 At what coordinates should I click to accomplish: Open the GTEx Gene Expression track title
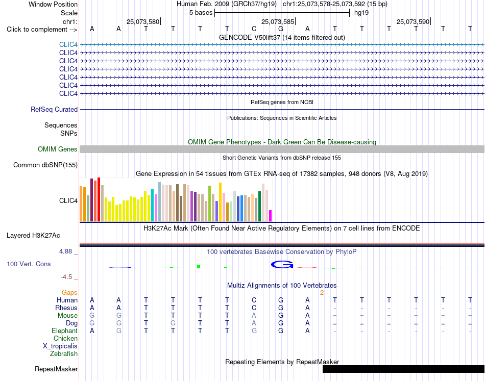(x=282, y=173)
